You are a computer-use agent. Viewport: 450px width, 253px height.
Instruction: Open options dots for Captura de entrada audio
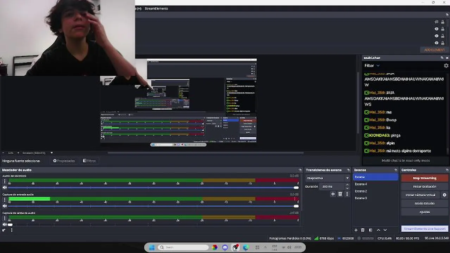click(x=5, y=200)
